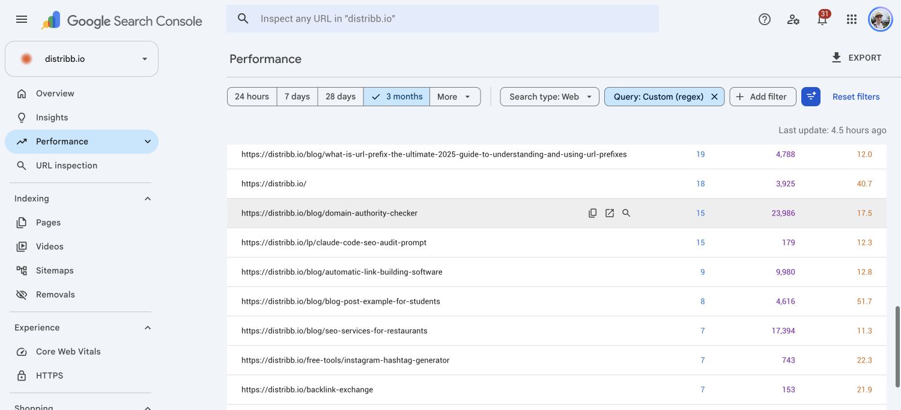The image size is (901, 410).
Task: Click the Pages documents icon
Action: [22, 223]
